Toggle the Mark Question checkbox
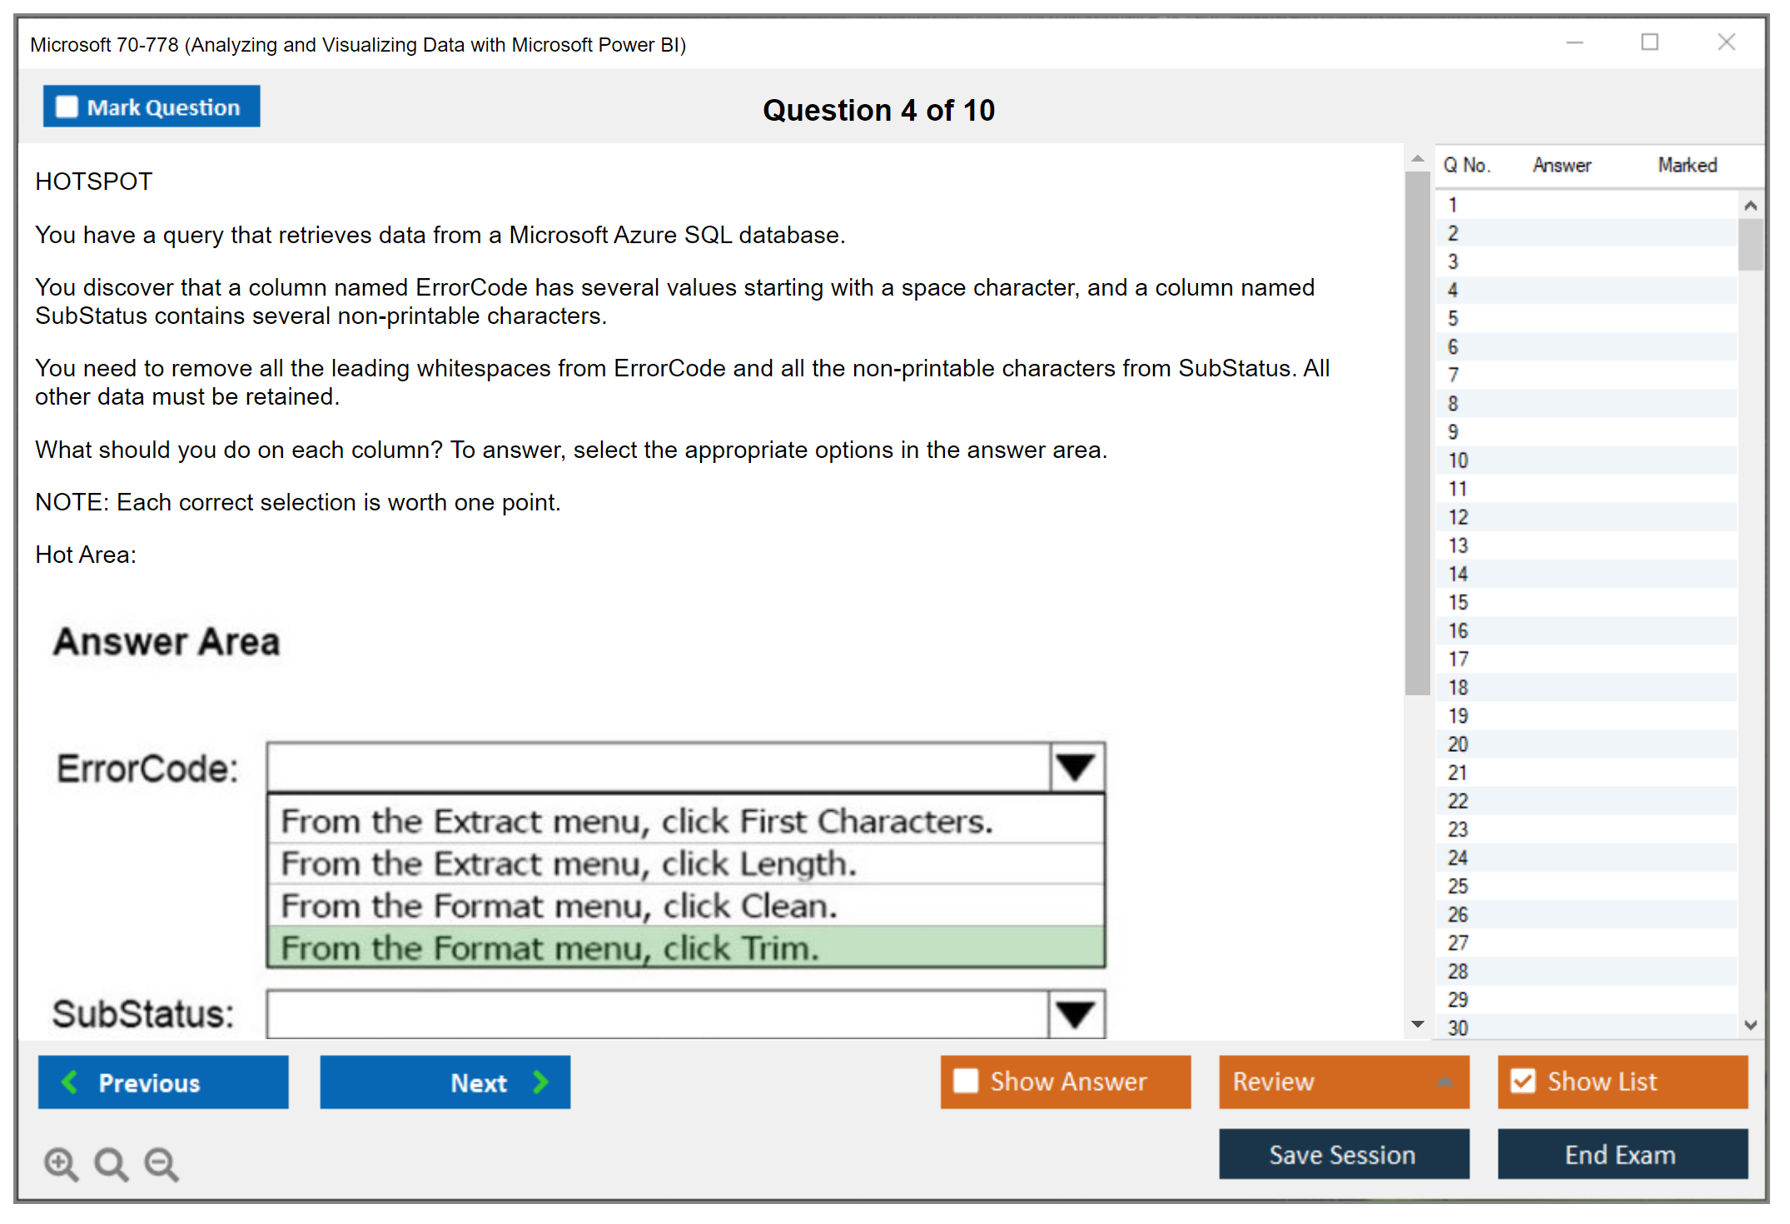Image resolution: width=1790 pixels, height=1224 pixels. click(x=67, y=107)
